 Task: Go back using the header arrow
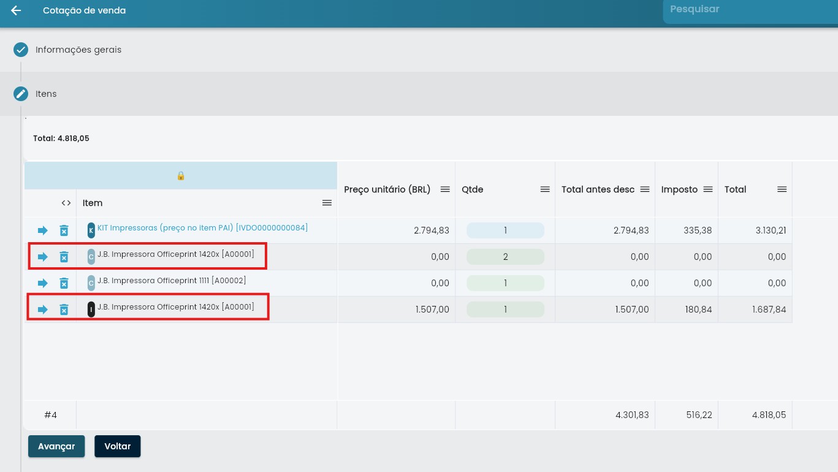(16, 10)
